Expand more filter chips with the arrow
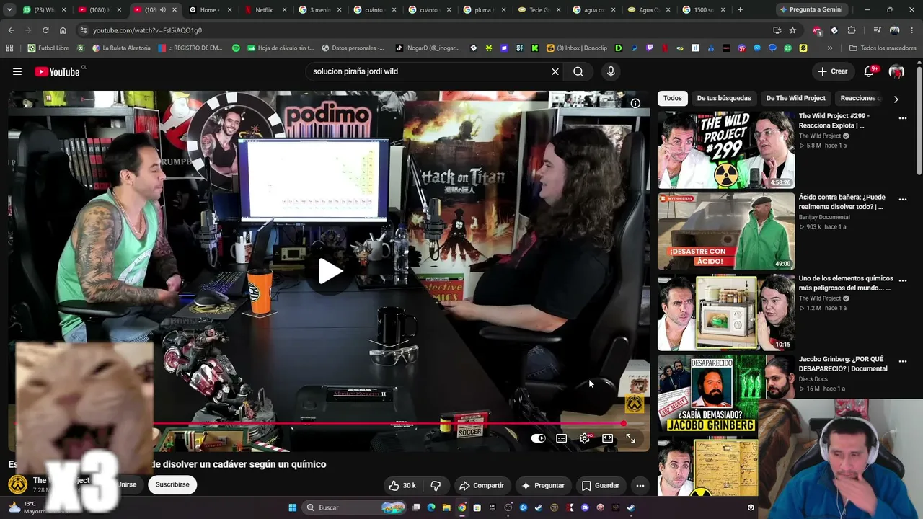This screenshot has height=519, width=923. (896, 99)
